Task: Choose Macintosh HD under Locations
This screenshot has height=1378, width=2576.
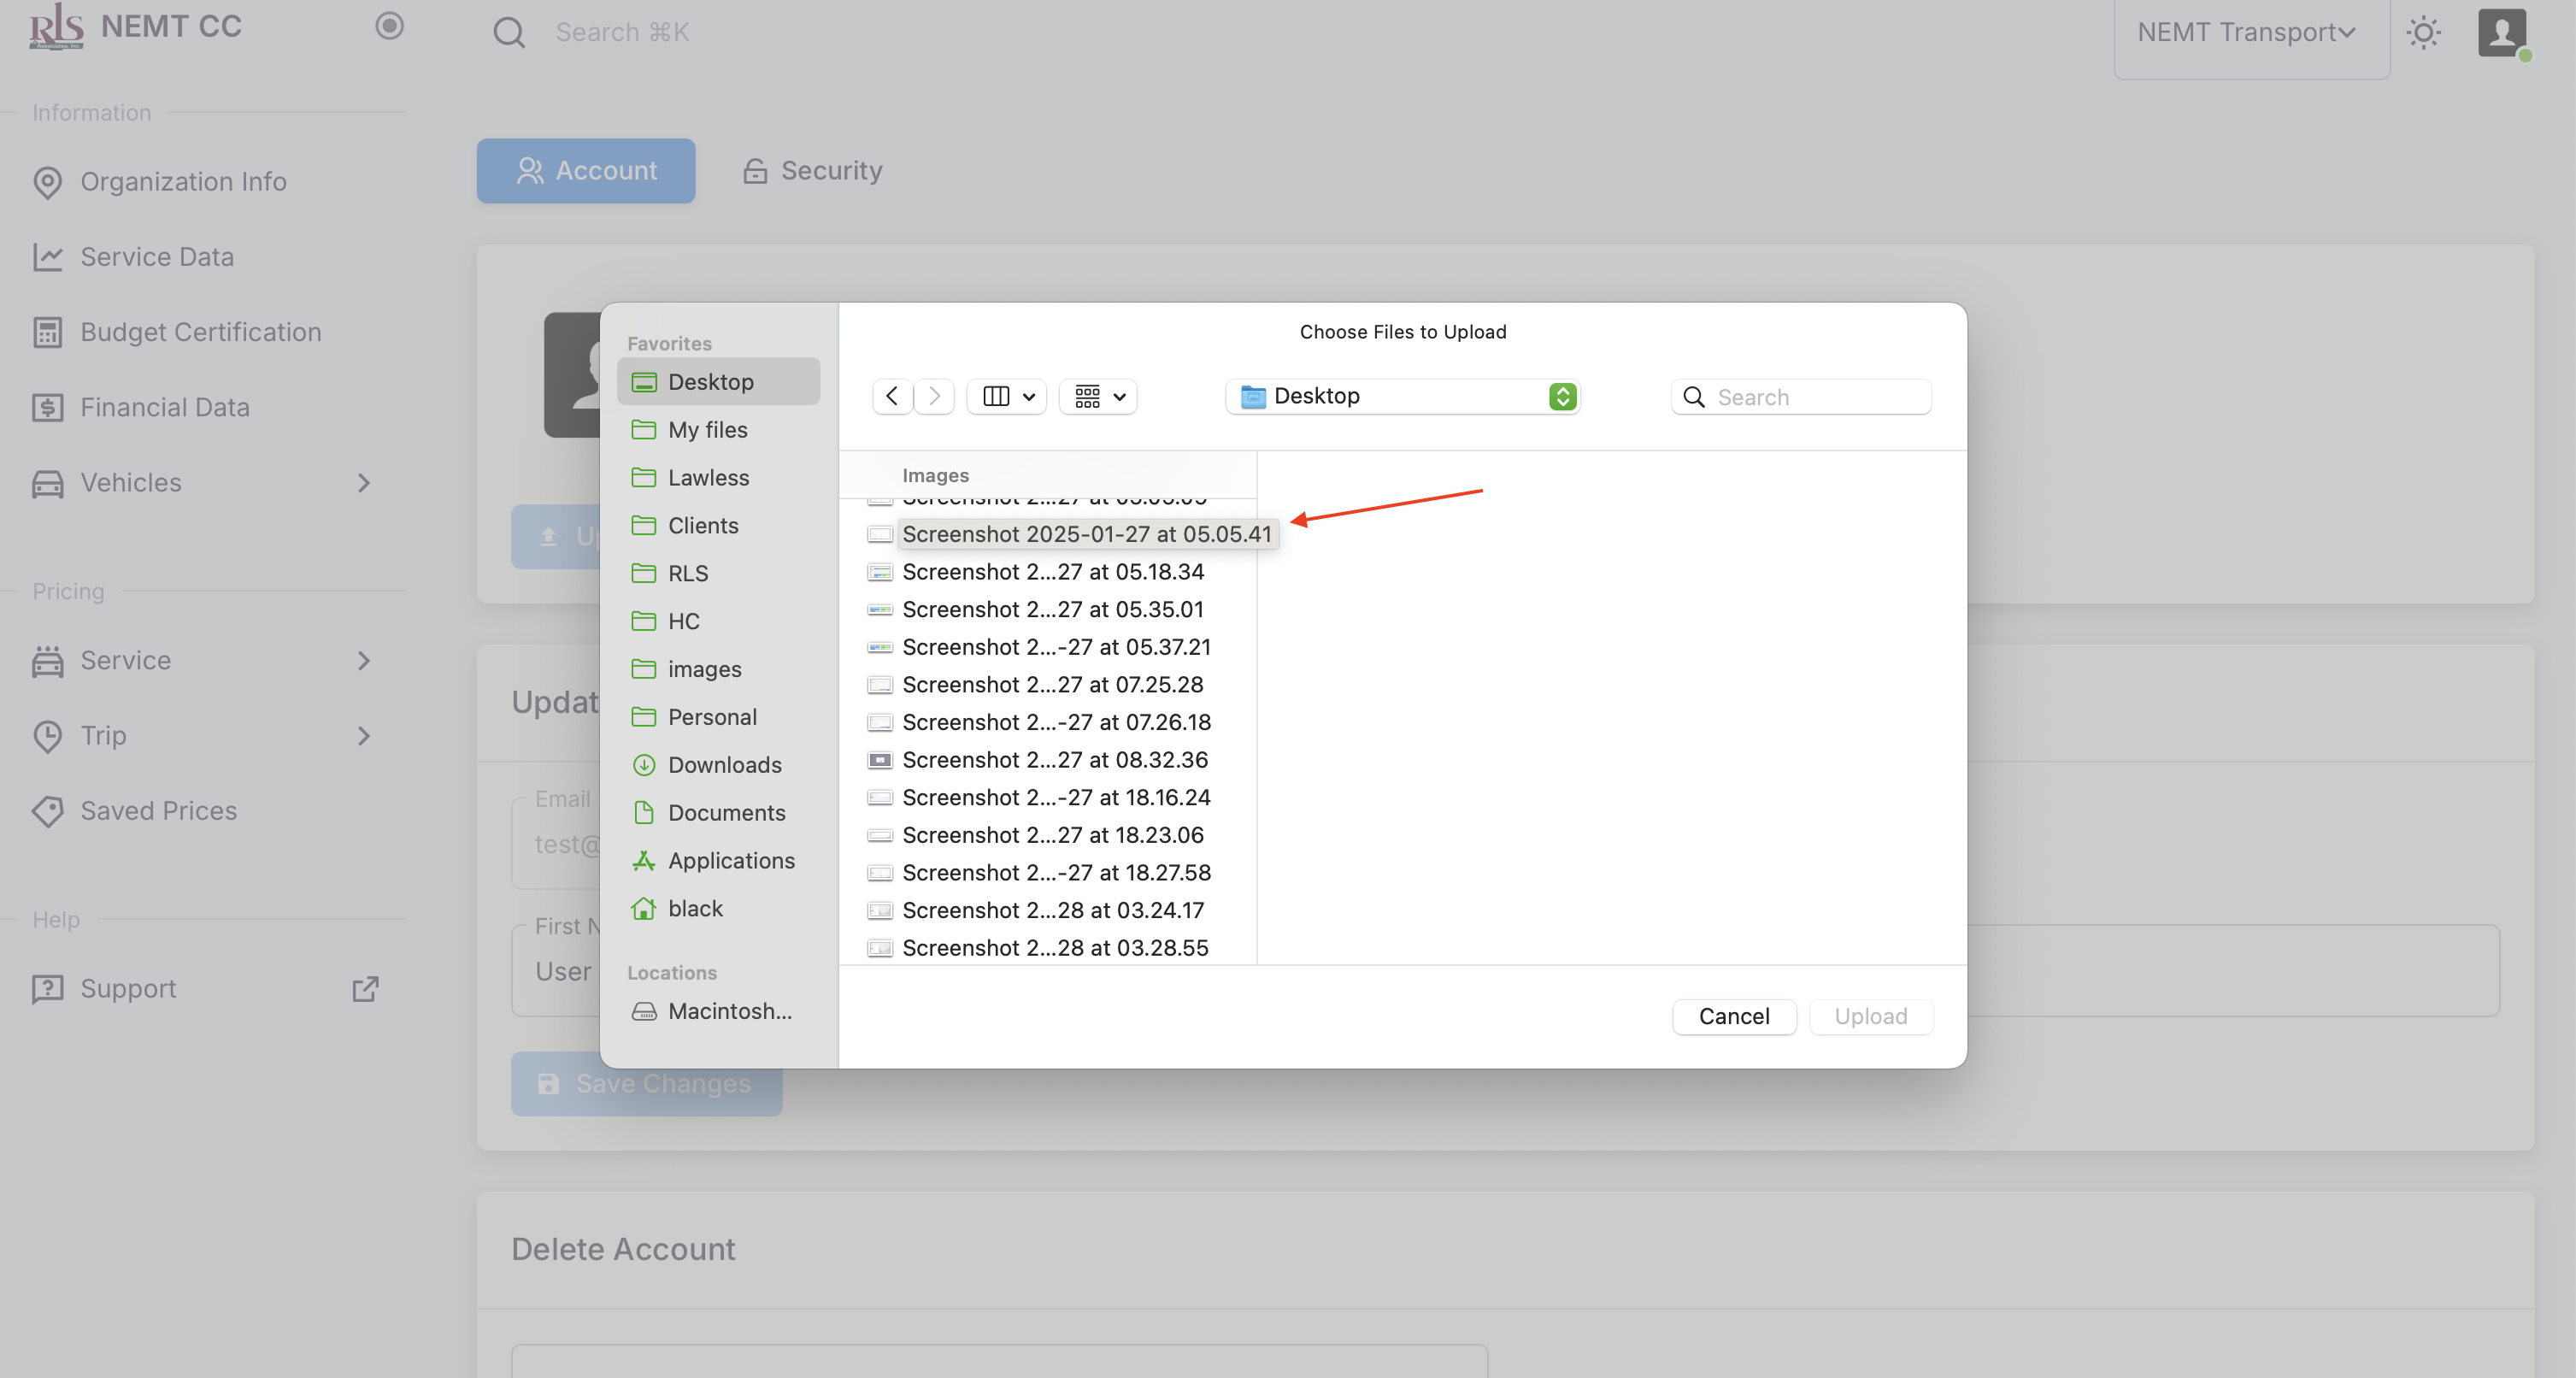Action: (729, 1011)
